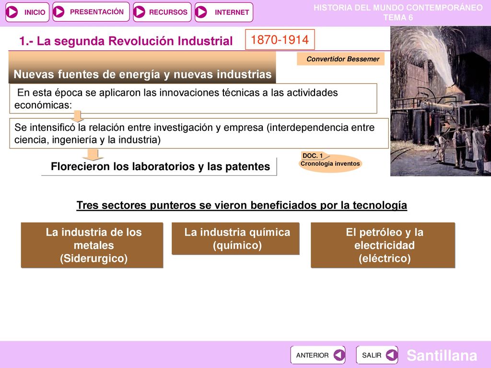Click the back arrow icon on SALIR
This screenshot has width=491, height=368.
pos(392,355)
